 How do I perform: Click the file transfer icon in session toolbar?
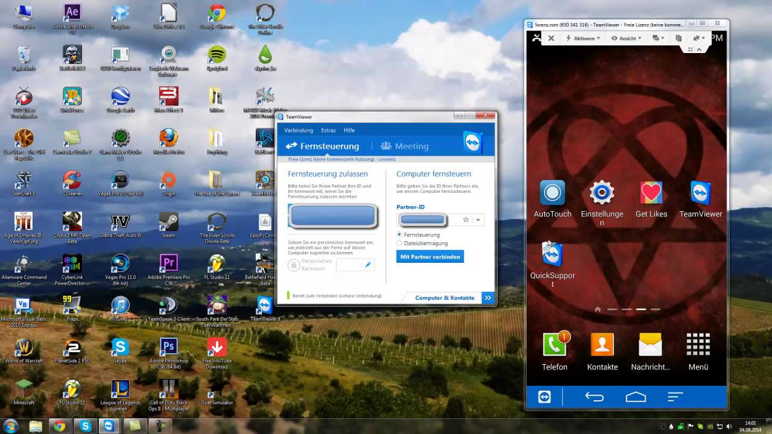coord(679,38)
